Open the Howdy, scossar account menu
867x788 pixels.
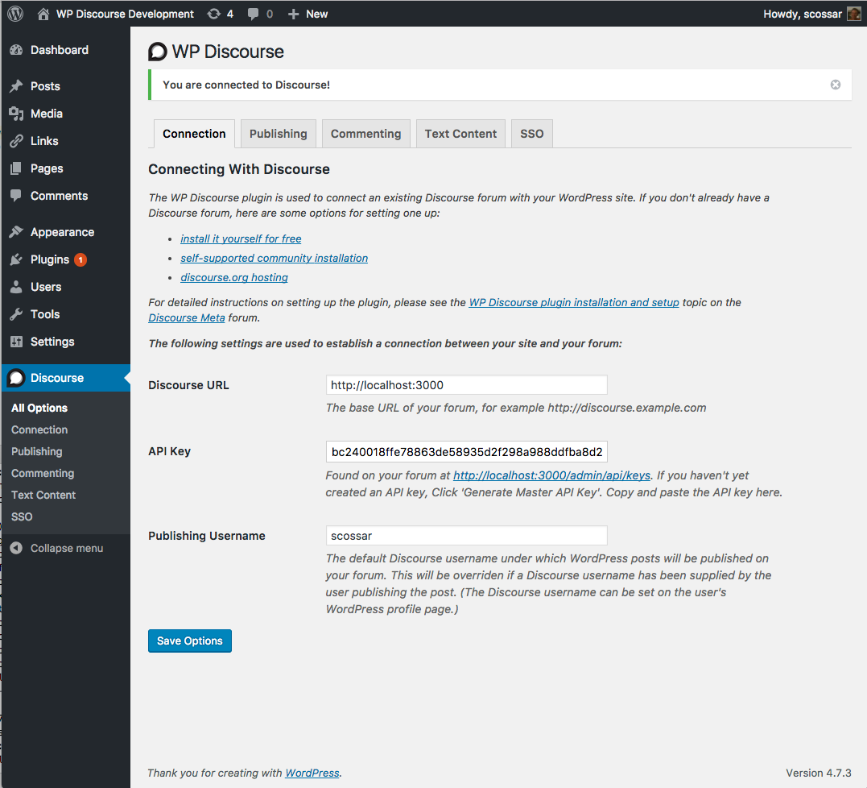pos(811,14)
